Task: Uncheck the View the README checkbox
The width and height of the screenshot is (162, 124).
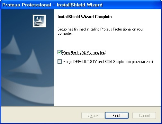Action: point(59,52)
